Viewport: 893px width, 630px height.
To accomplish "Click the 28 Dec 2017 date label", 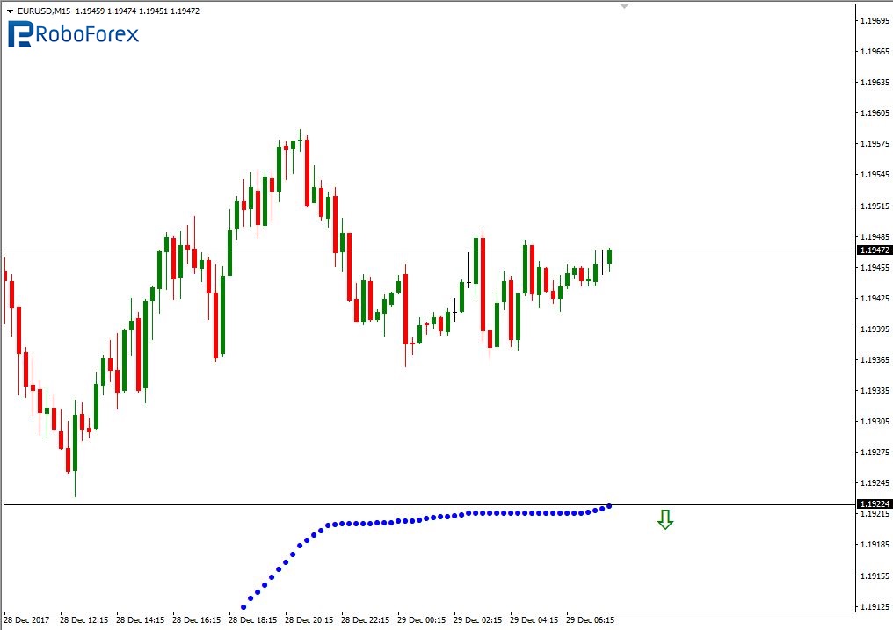I will [x=28, y=619].
